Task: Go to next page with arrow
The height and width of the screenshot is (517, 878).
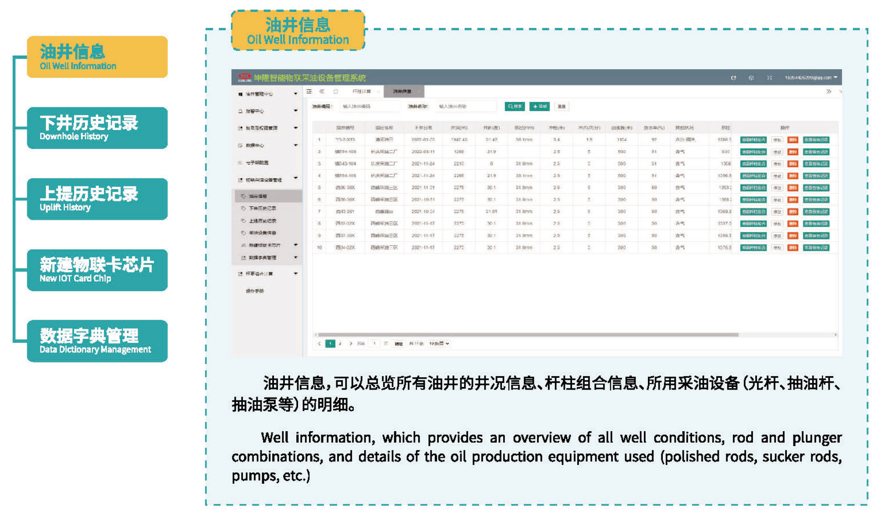Action: pos(351,344)
